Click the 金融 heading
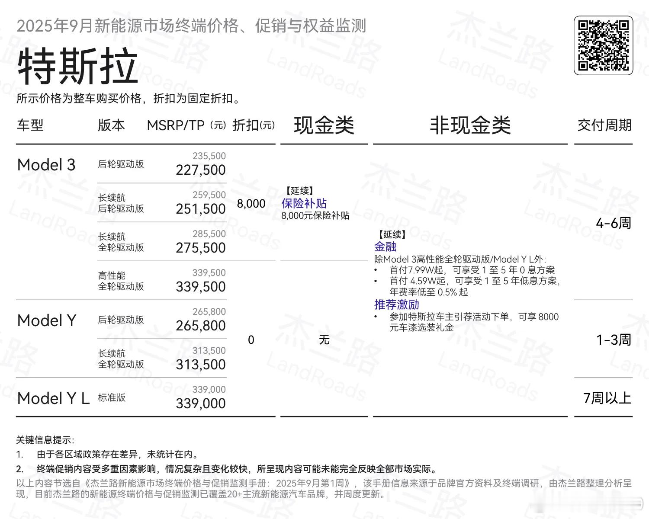The width and height of the screenshot is (649, 519). [x=385, y=247]
